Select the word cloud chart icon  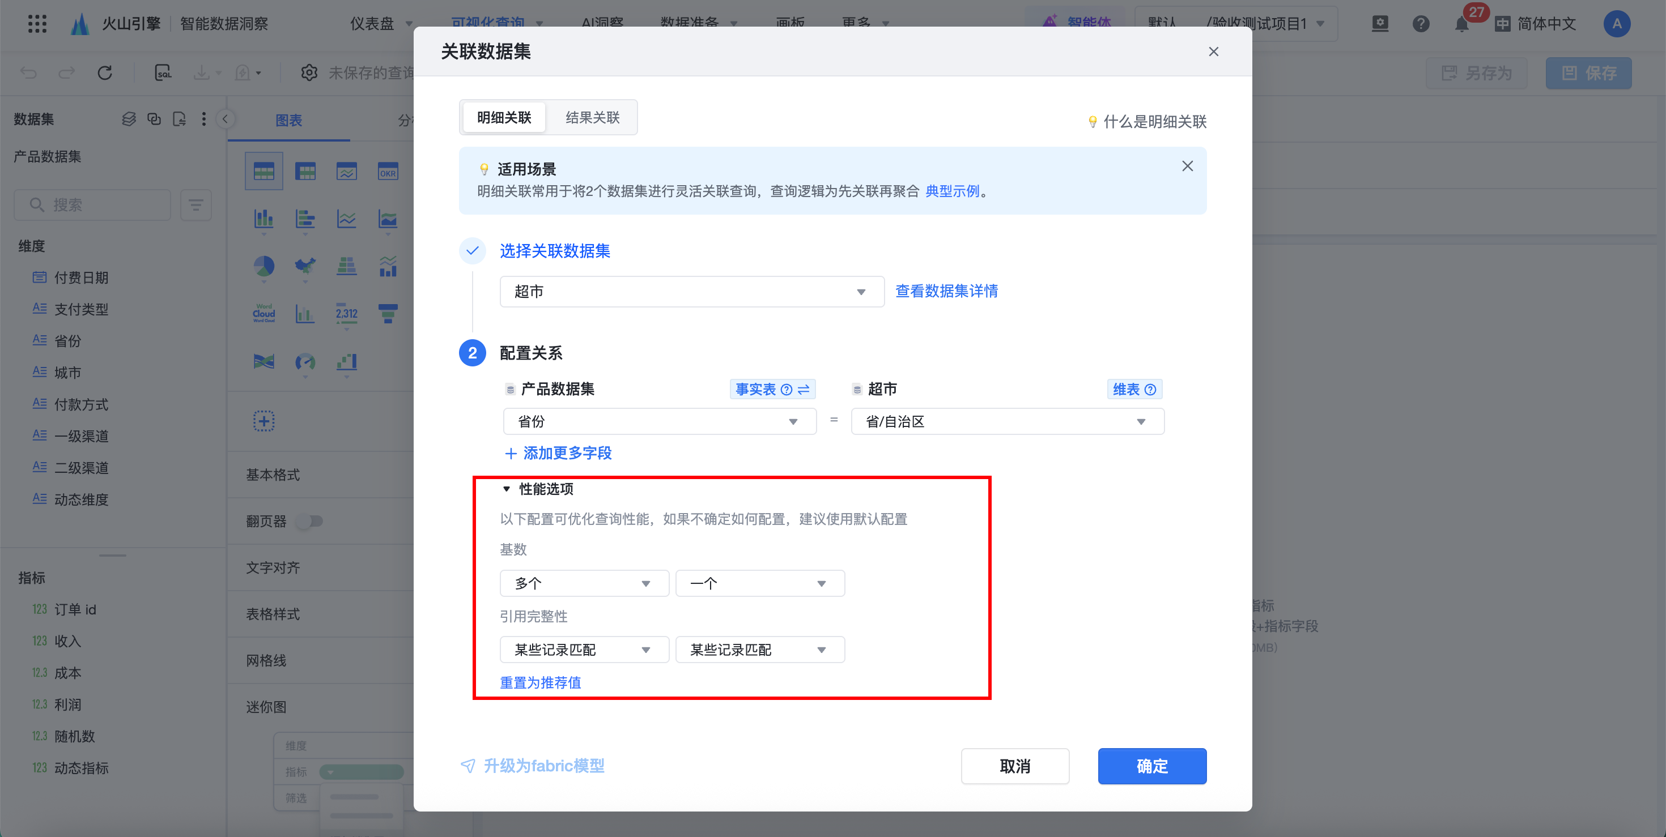[x=263, y=313]
